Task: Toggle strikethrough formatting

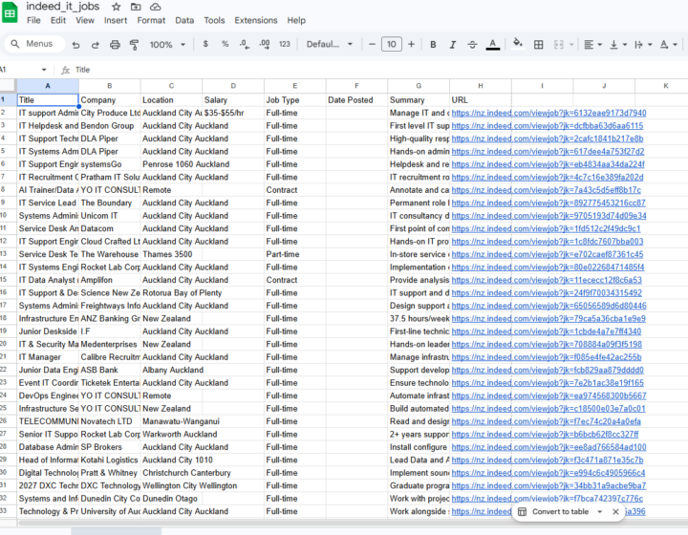Action: 472,44
